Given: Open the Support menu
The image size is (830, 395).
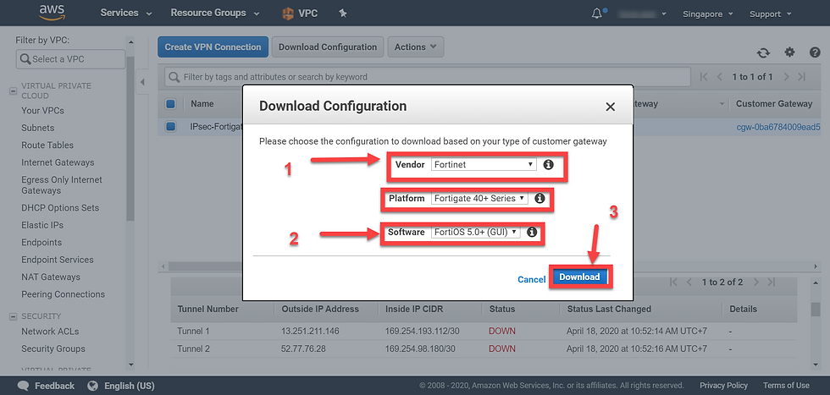Looking at the screenshot, I should [x=770, y=14].
